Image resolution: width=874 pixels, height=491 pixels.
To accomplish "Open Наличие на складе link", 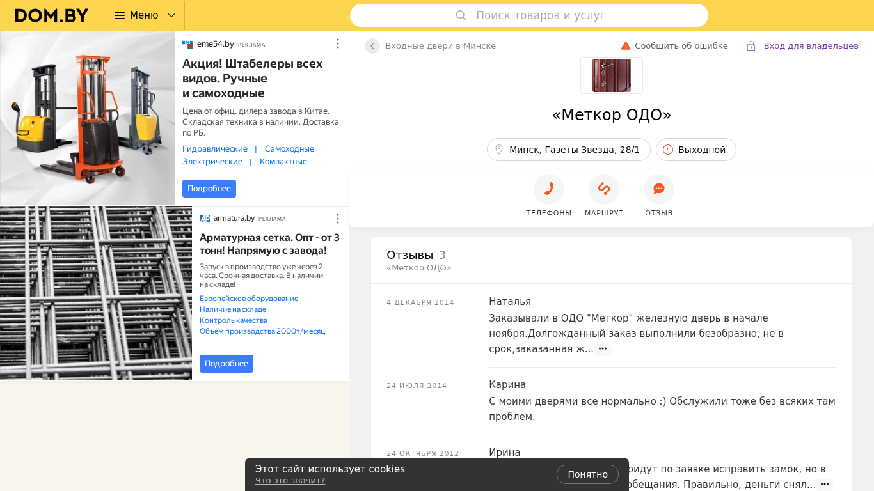I will (x=233, y=309).
